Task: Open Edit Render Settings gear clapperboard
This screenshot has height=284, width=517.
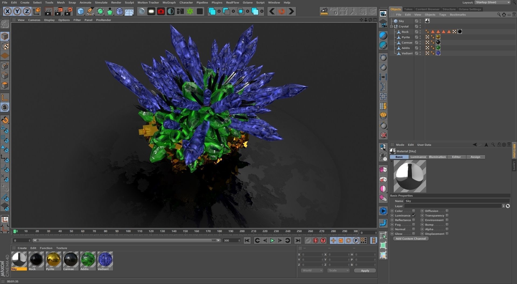Action: [x=68, y=11]
